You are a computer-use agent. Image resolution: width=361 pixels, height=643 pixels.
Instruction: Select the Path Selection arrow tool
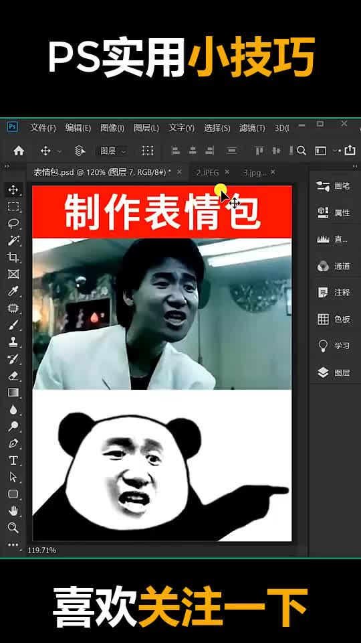pos(13,477)
